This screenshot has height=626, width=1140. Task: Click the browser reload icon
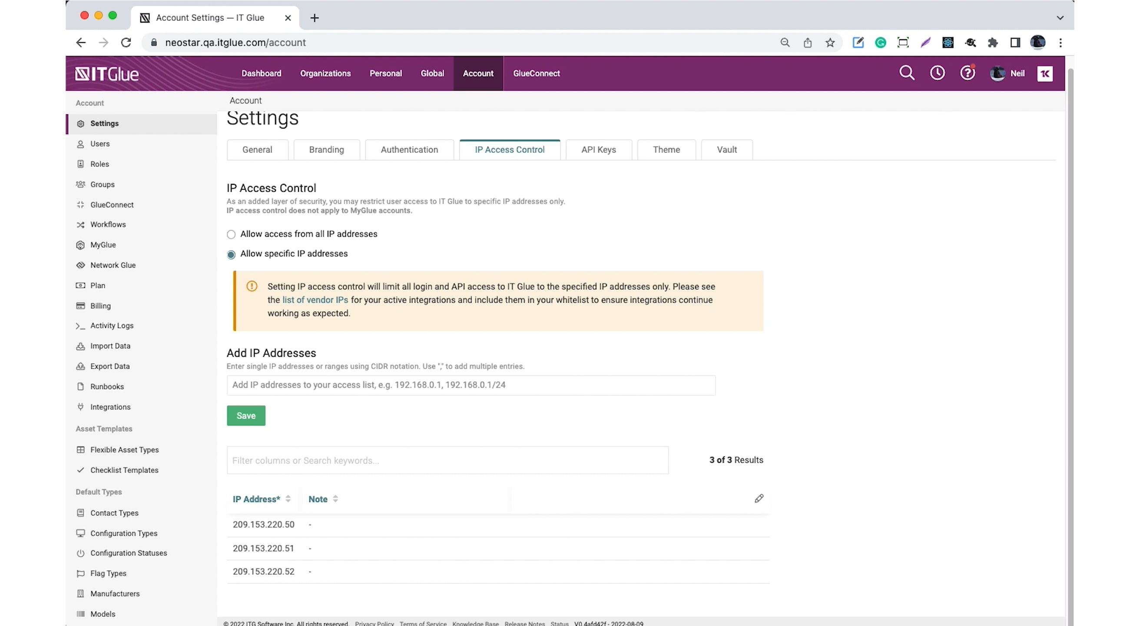tap(126, 43)
